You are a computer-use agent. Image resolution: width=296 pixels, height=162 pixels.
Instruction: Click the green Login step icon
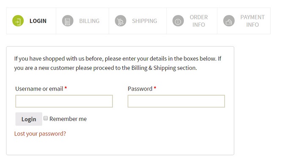pos(18,21)
